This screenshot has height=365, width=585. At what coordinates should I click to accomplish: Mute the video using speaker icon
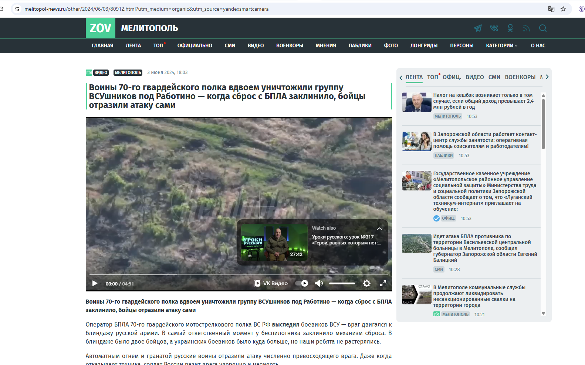click(319, 283)
